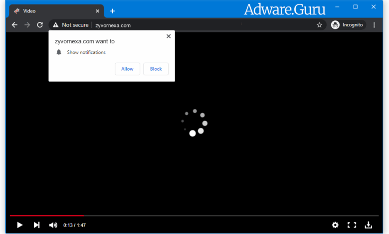Open Chrome three-dot menu
The height and width of the screenshot is (234, 389).
[x=374, y=25]
